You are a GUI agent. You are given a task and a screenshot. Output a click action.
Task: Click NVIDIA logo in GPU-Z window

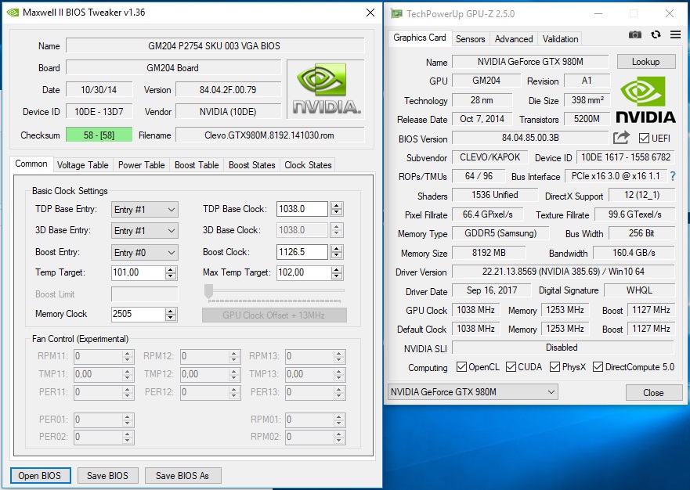pos(645,100)
